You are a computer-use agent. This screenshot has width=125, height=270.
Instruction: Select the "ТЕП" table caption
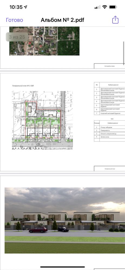112,119
